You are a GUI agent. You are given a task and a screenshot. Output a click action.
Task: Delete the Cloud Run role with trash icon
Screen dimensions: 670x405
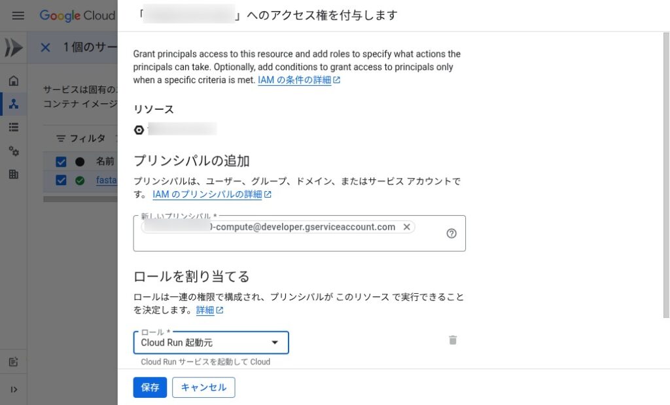pyautogui.click(x=453, y=340)
